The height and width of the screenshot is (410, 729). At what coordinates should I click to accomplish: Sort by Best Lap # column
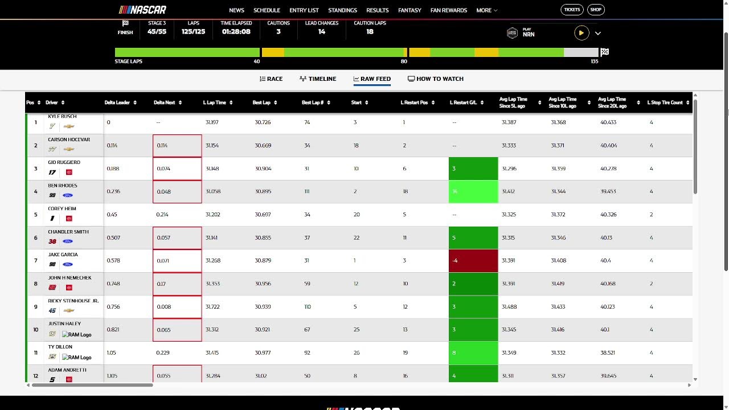tap(316, 102)
